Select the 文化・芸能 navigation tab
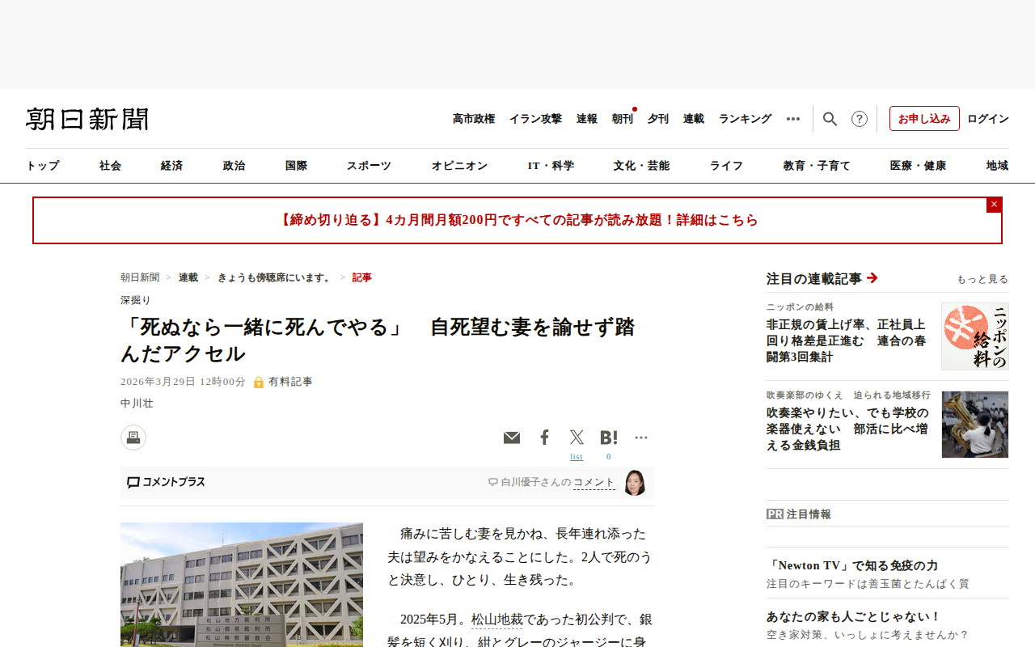 pos(641,166)
